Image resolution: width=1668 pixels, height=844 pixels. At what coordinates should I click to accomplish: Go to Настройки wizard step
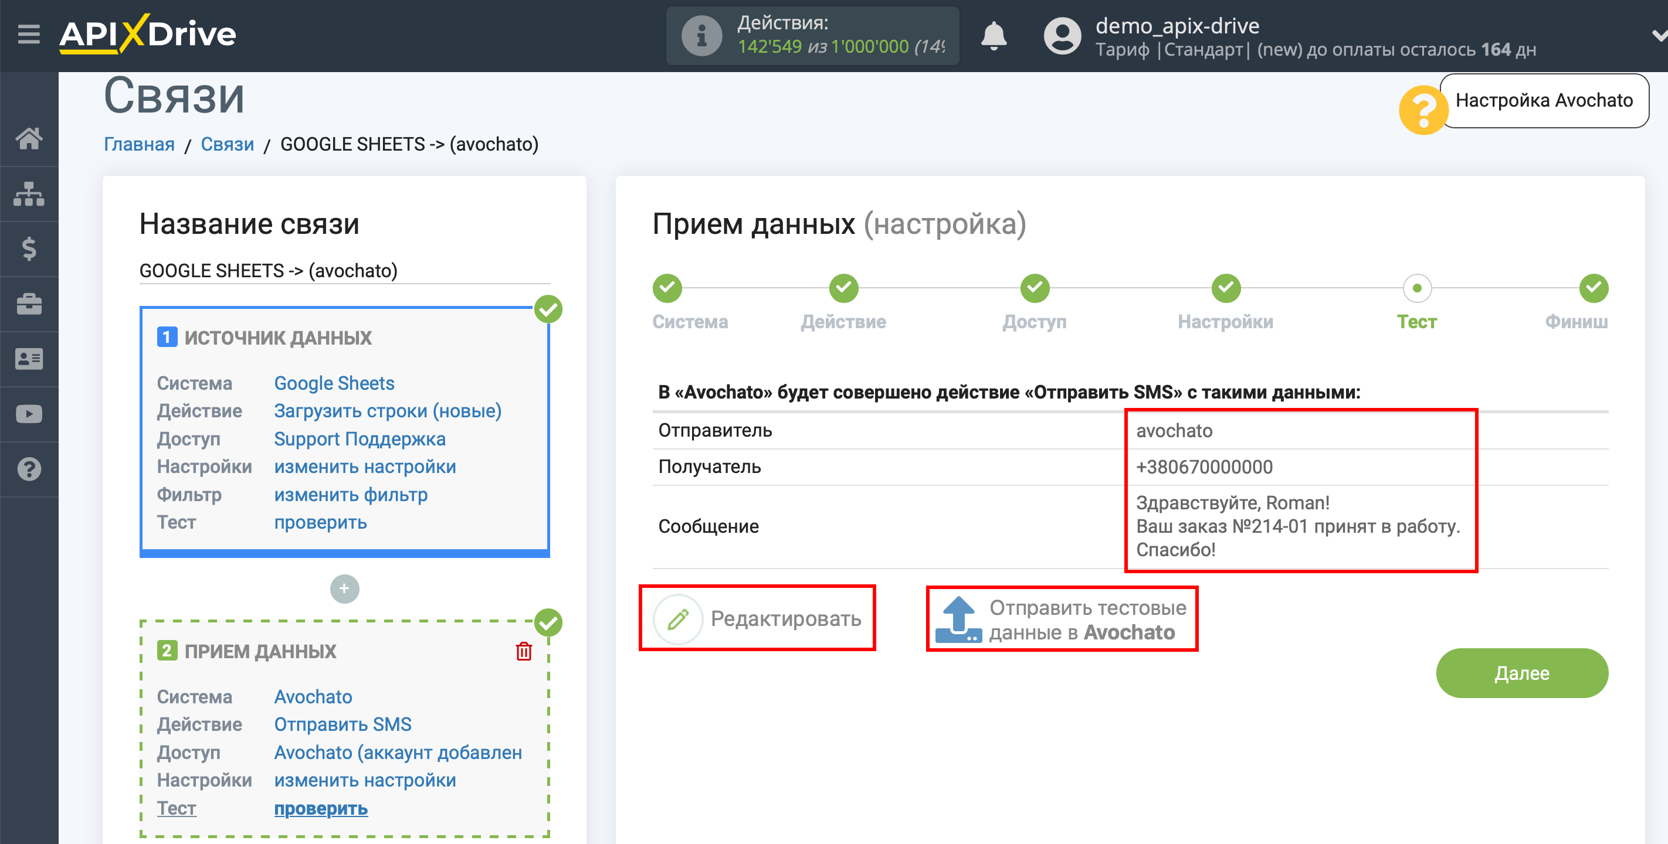click(x=1226, y=288)
